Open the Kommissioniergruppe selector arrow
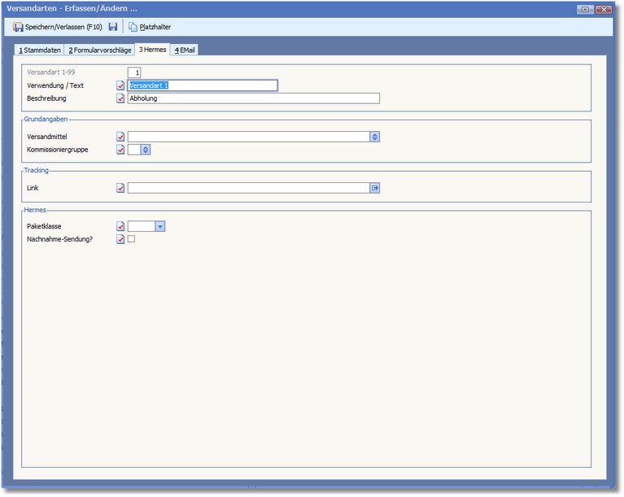 tap(146, 150)
